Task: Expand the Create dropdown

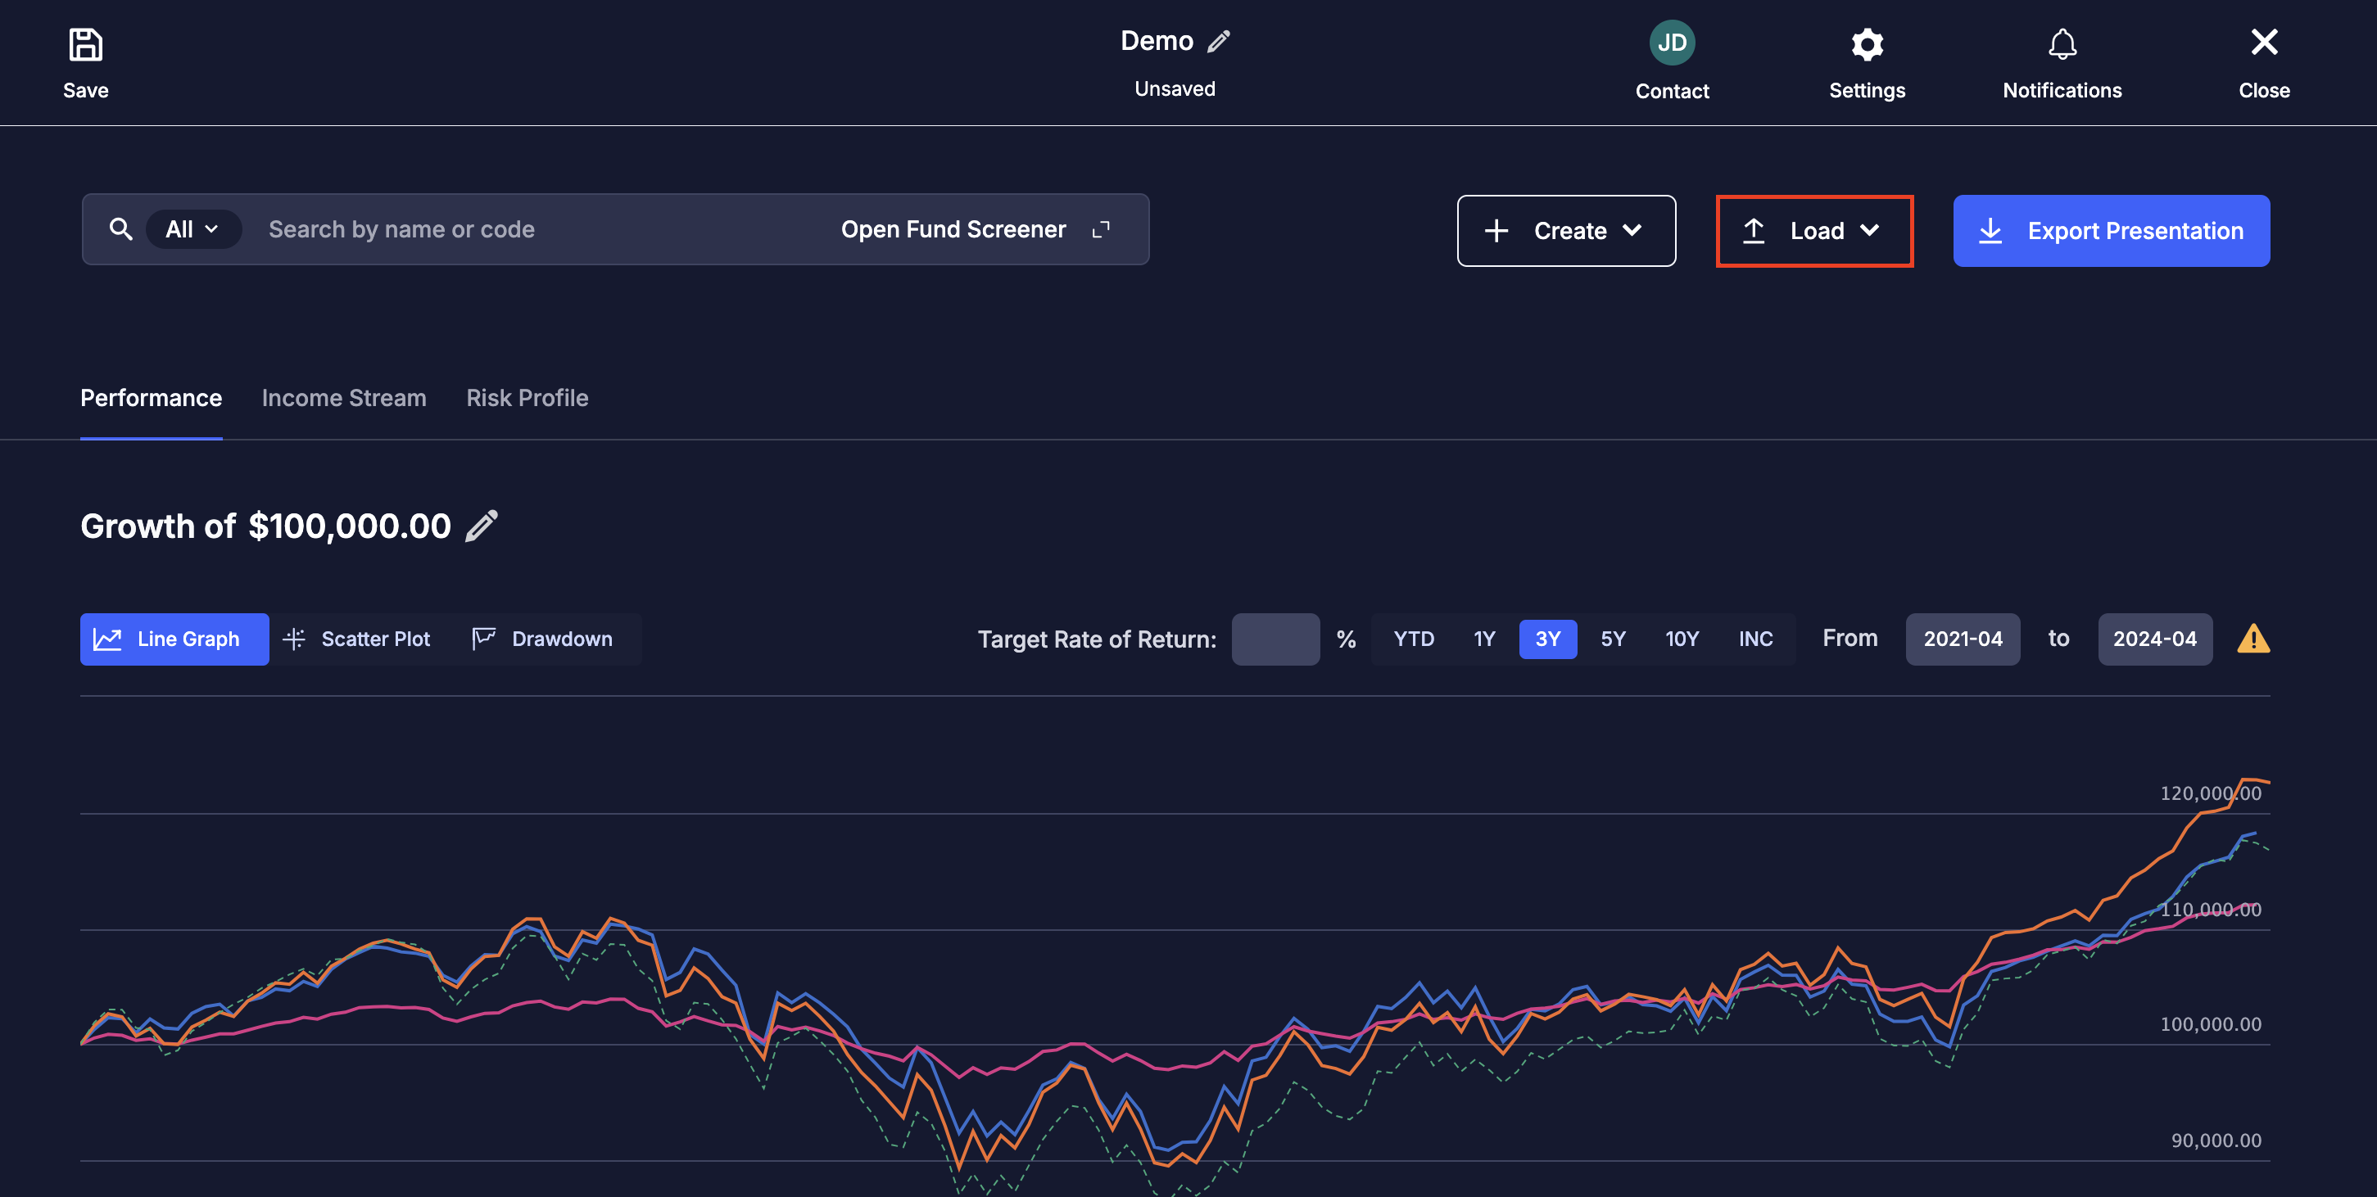Action: tap(1566, 231)
